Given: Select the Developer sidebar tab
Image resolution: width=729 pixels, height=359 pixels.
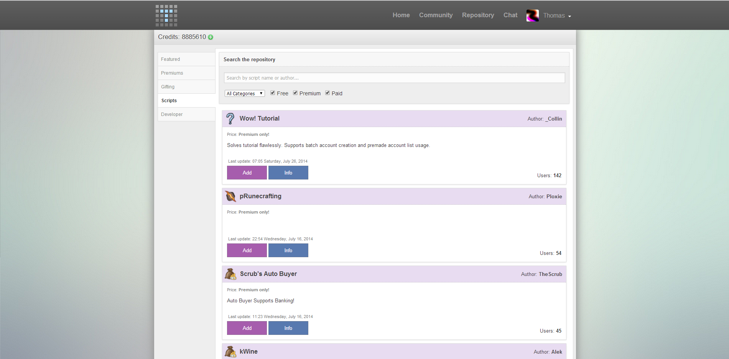Looking at the screenshot, I should pyautogui.click(x=186, y=114).
